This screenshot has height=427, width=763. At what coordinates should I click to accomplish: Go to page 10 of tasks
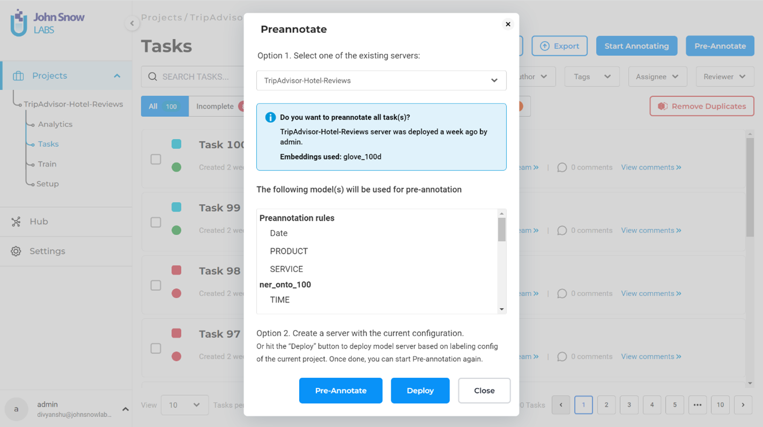click(720, 405)
